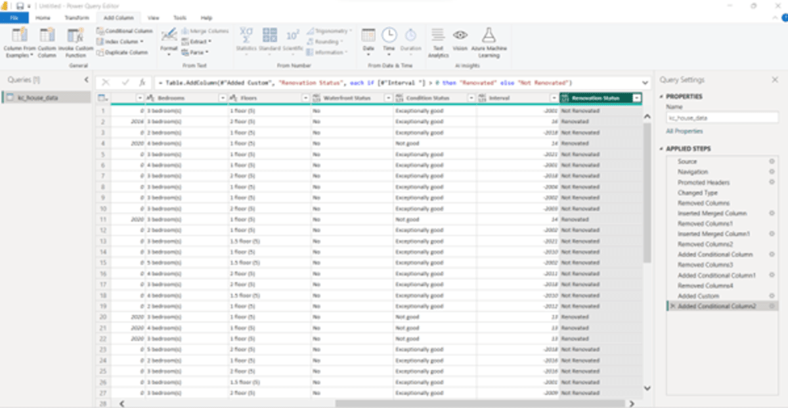This screenshot has height=408, width=788.
Task: Collapse the Queries pane
Action: click(87, 80)
